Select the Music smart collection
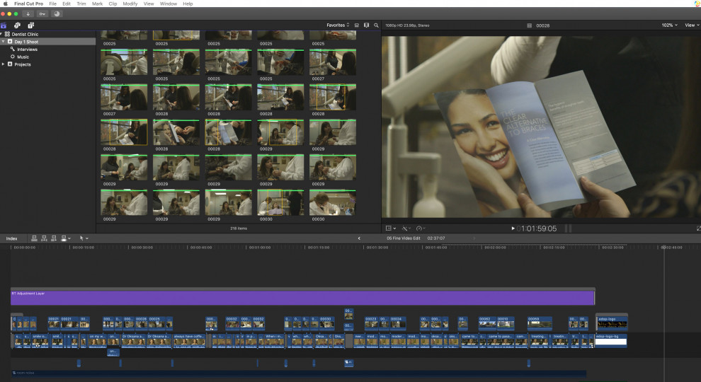Screen dimensions: 701x382 coord(23,57)
